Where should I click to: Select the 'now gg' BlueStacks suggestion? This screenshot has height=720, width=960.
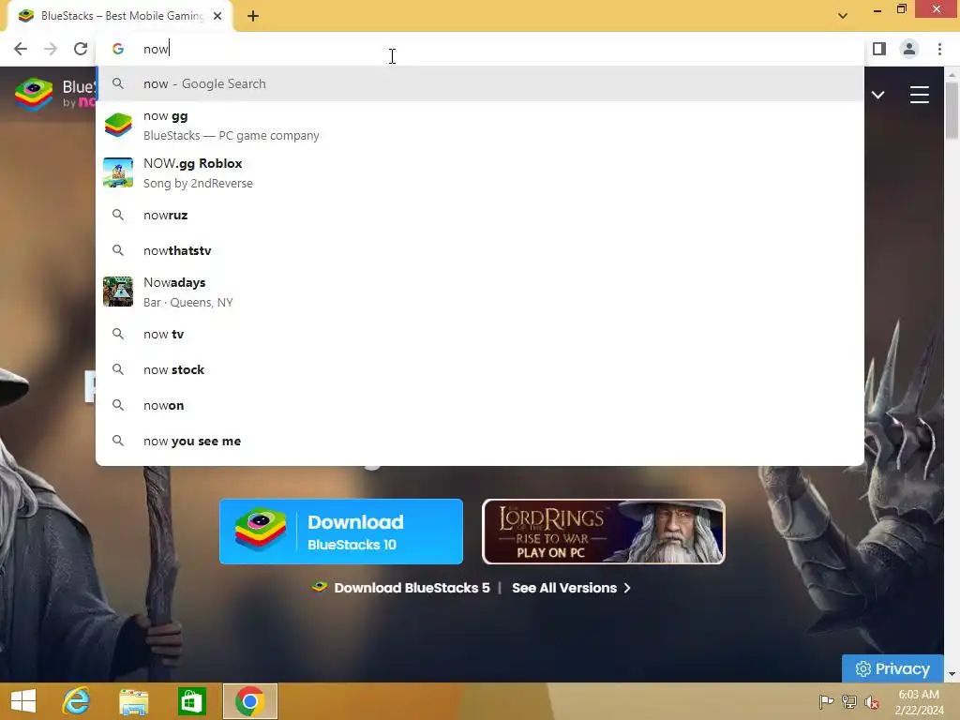pyautogui.click(x=480, y=126)
